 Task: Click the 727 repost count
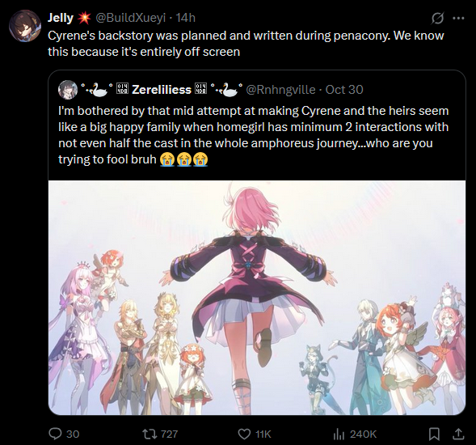pyautogui.click(x=170, y=434)
